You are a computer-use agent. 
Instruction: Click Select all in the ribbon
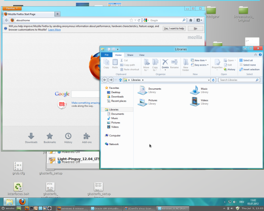coord(246,60)
